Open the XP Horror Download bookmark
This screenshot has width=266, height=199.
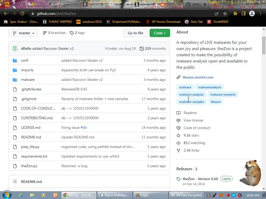point(163,22)
